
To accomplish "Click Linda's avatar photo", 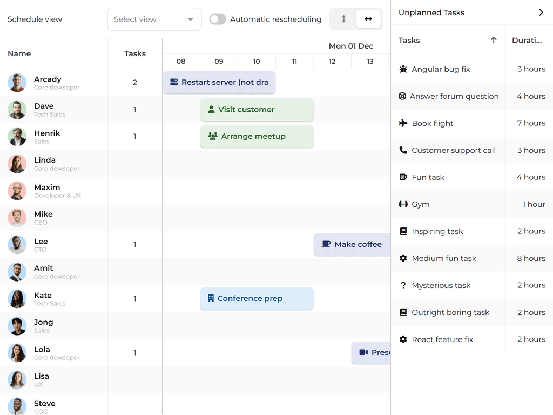I will tap(17, 164).
